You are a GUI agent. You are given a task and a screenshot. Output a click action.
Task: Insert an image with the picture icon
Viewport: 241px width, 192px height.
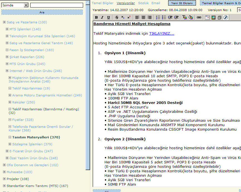coord(213,18)
